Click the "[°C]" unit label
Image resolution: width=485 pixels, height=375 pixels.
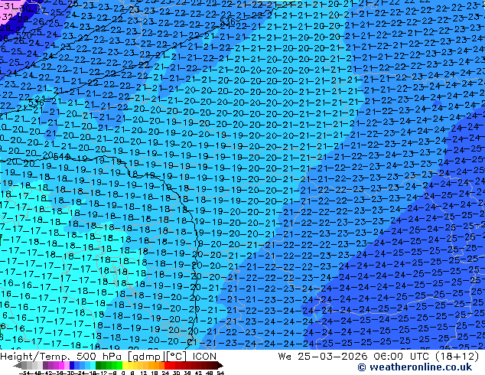click(x=177, y=357)
